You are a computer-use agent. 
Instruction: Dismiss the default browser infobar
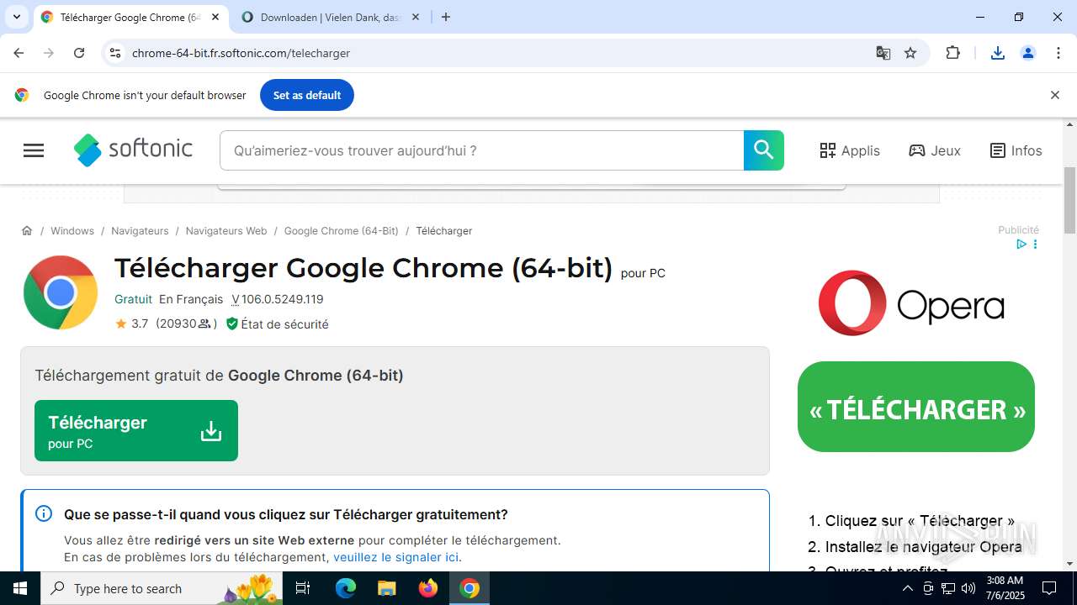1054,95
